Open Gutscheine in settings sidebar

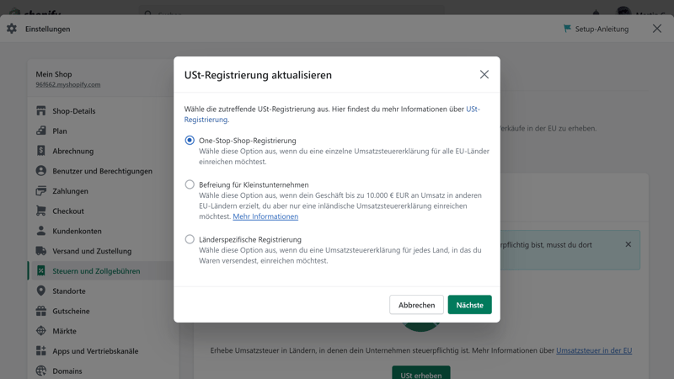[71, 312]
